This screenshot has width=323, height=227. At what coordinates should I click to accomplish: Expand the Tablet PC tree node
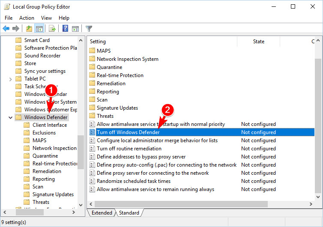pyautogui.click(x=11, y=79)
